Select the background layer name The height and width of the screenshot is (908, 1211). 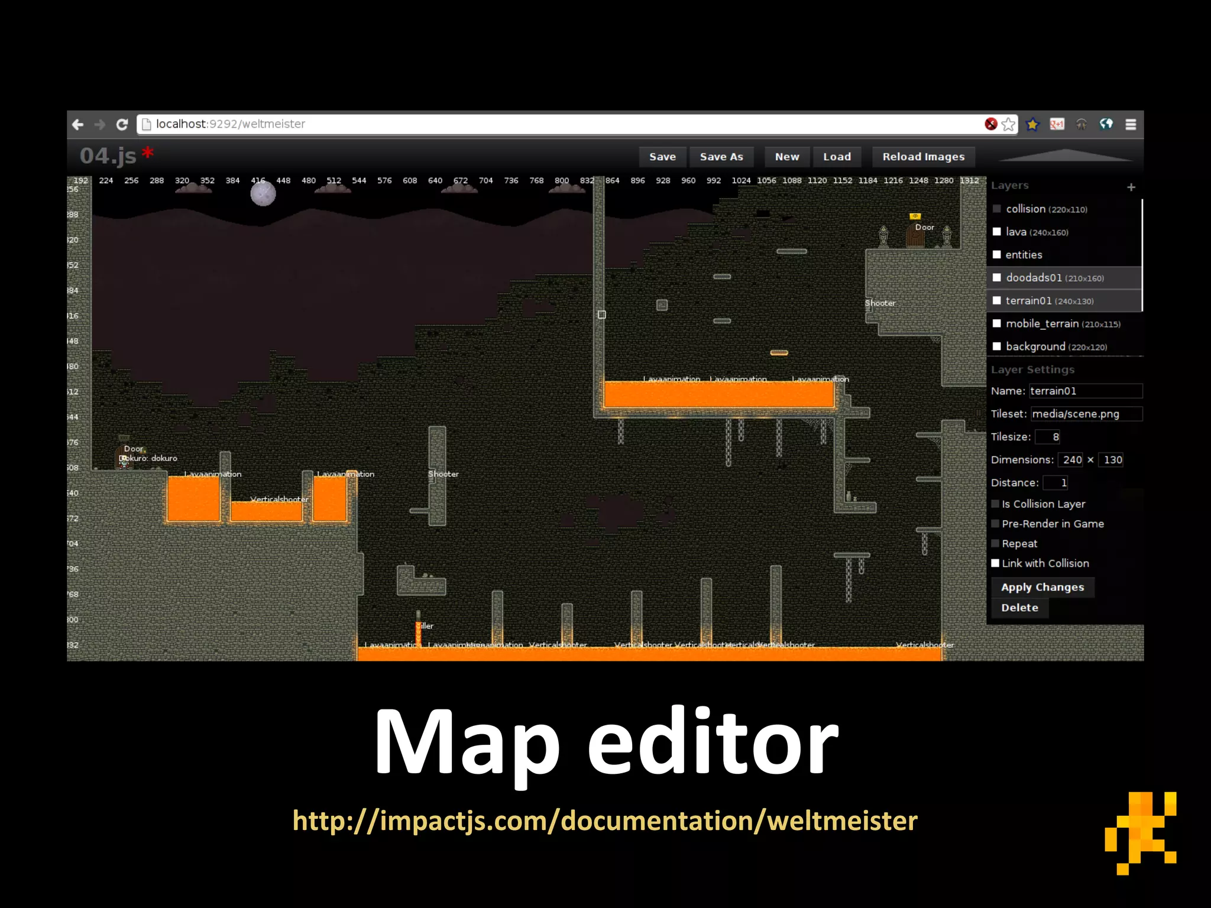coord(1035,346)
